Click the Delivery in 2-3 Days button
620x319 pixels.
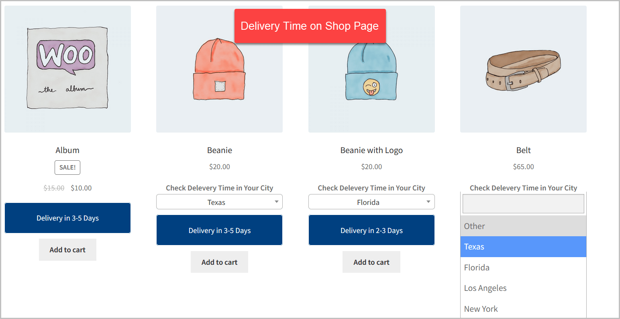coord(371,230)
